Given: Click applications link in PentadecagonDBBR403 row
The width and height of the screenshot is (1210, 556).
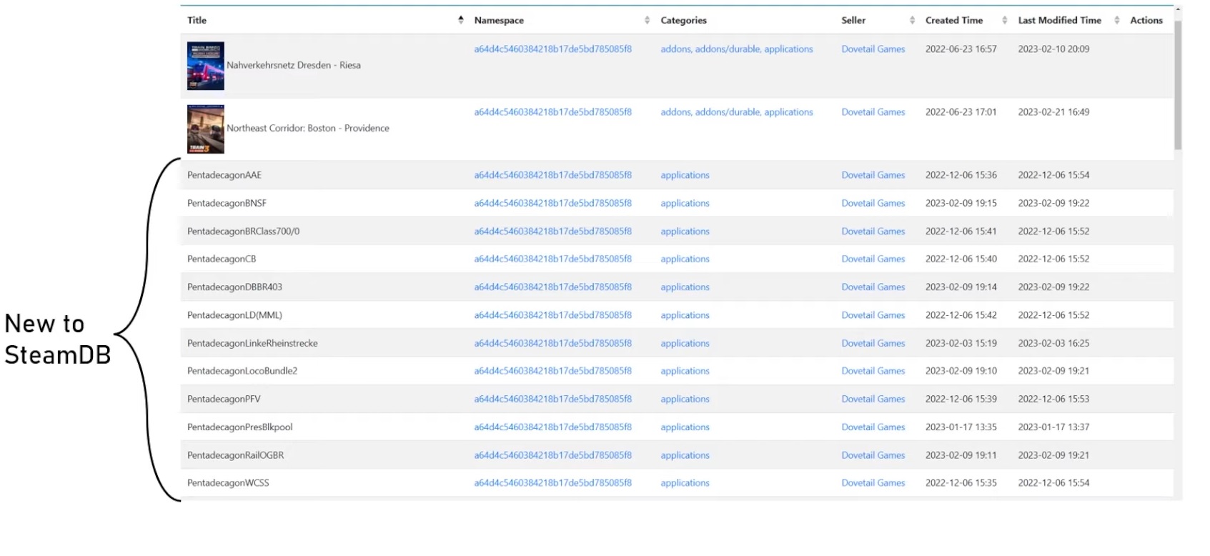Looking at the screenshot, I should [685, 287].
